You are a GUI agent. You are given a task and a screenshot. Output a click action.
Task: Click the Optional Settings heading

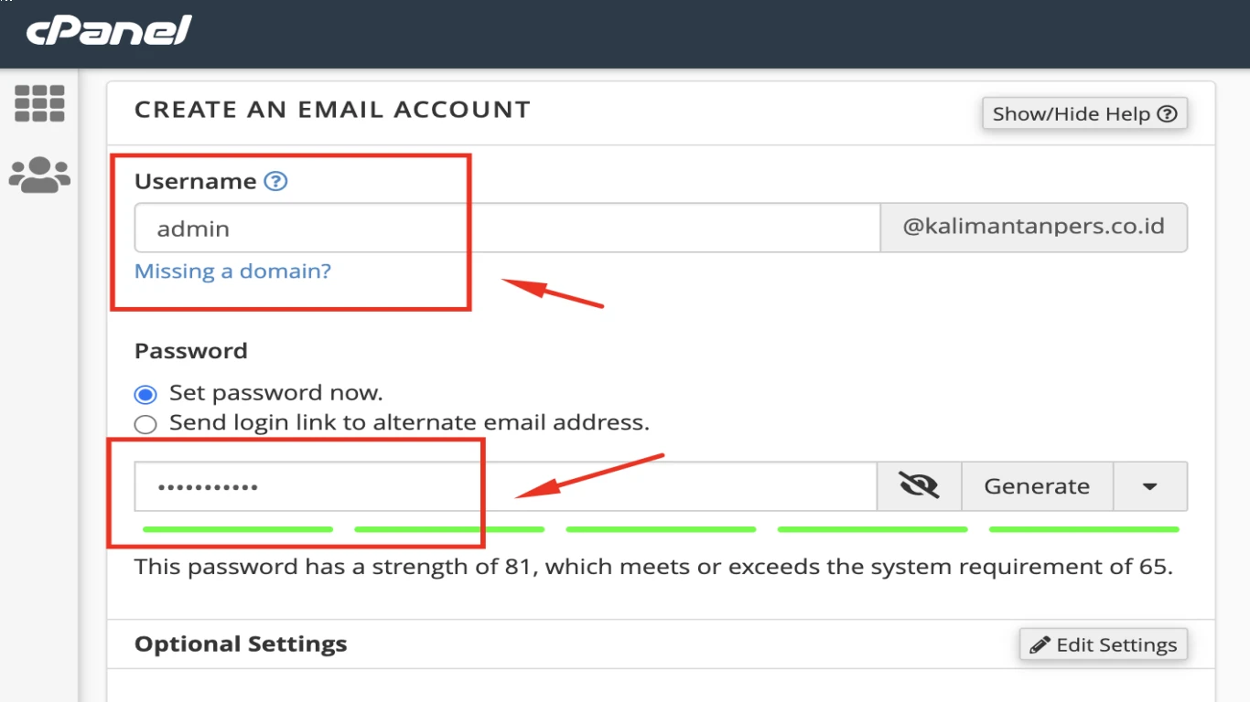click(x=241, y=644)
